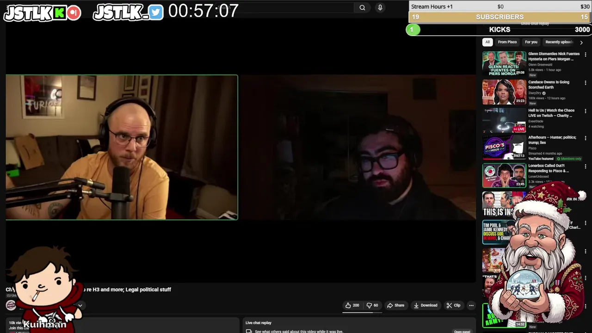Open the Glenn Greenwald channel name
This screenshot has width=592, height=333.
coord(540,65)
